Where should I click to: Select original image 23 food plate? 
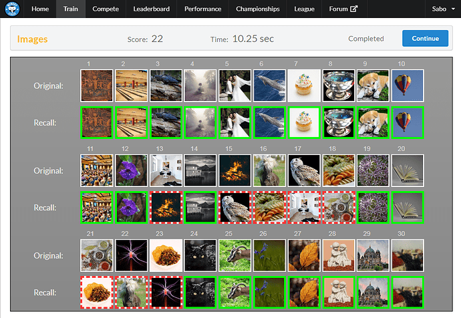point(166,255)
